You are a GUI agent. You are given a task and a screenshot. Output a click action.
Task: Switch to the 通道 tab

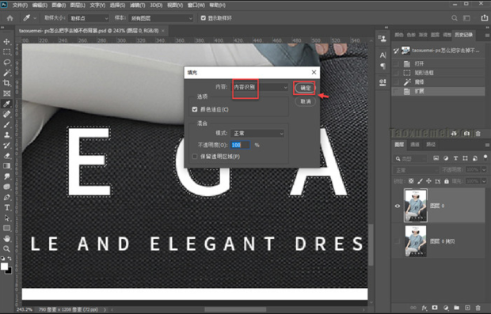click(415, 145)
